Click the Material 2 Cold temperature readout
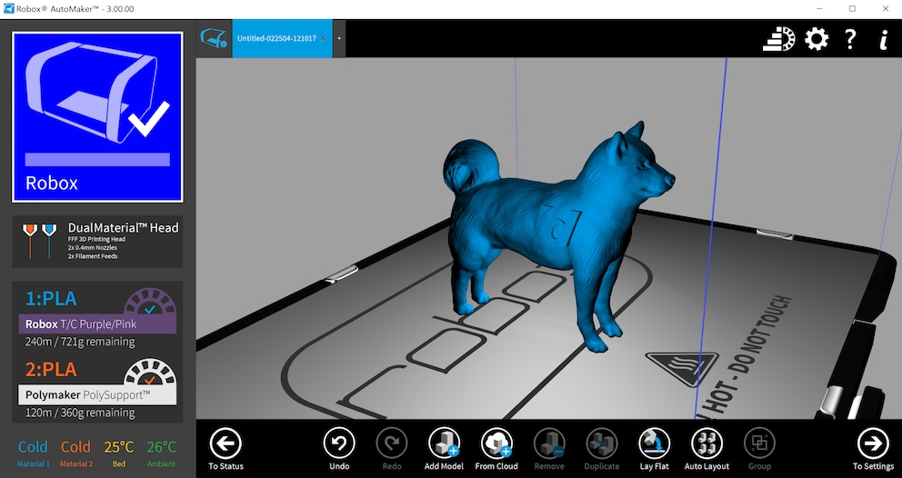 click(76, 453)
